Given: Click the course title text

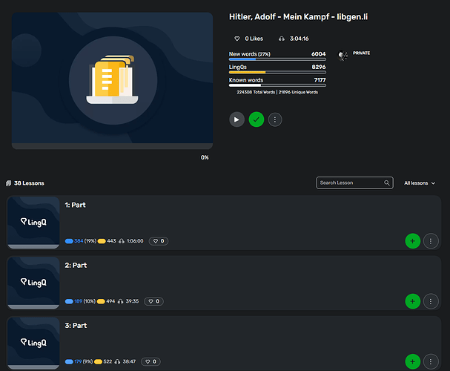Looking at the screenshot, I should [298, 17].
